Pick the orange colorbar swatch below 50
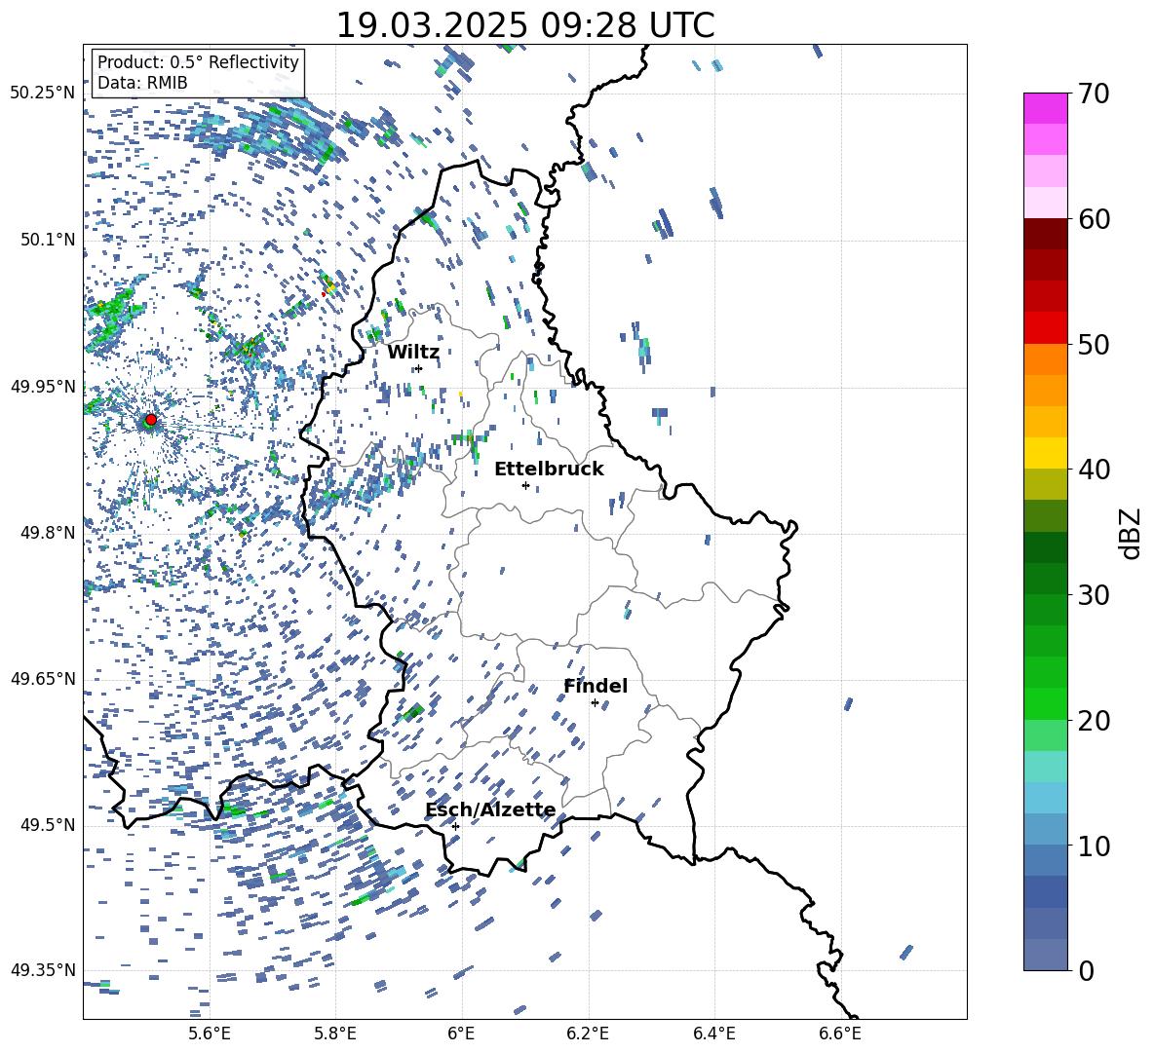This screenshot has width=1154, height=1053. (x=1046, y=359)
